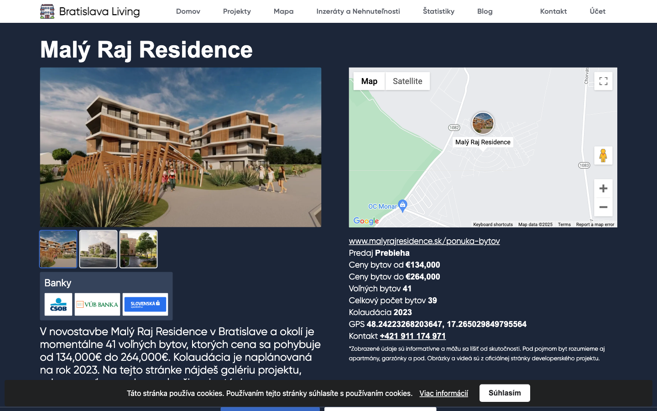Viewport: 657px width, 411px height.
Task: Click the Bratislava Living building logo
Action: pos(47,10)
